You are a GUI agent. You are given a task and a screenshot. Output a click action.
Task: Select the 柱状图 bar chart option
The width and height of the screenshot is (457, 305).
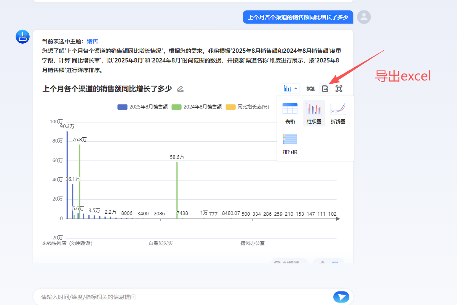[x=314, y=114]
